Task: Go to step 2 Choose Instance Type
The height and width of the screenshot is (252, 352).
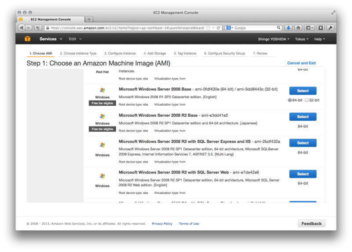Action: click(78, 53)
